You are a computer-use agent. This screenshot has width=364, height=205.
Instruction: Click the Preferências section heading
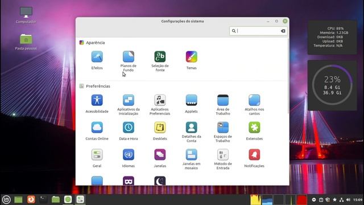pyautogui.click(x=98, y=86)
